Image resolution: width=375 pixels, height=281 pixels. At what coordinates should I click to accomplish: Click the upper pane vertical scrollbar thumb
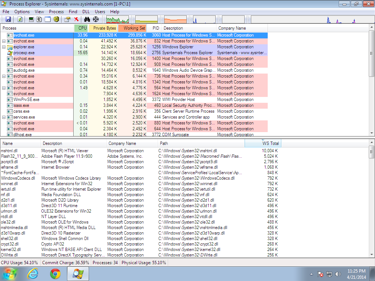(x=371, y=53)
